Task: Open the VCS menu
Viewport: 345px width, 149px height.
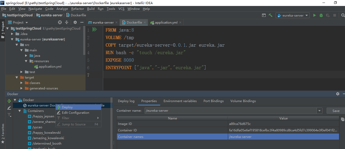Action: 121,9
